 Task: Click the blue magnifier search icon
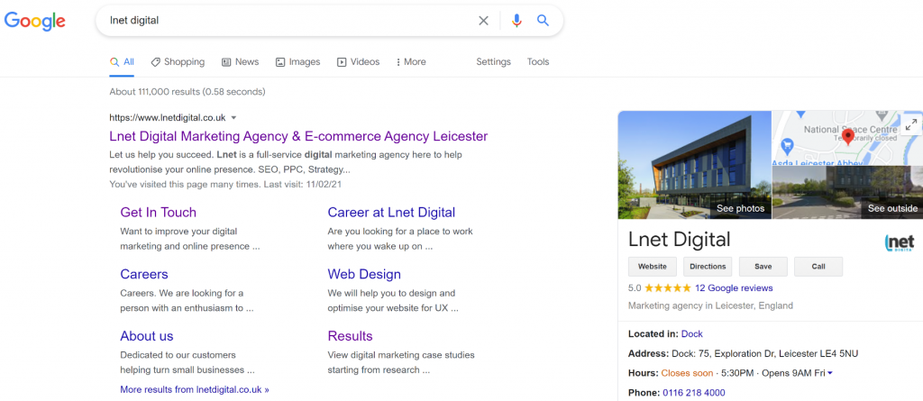pyautogui.click(x=543, y=21)
